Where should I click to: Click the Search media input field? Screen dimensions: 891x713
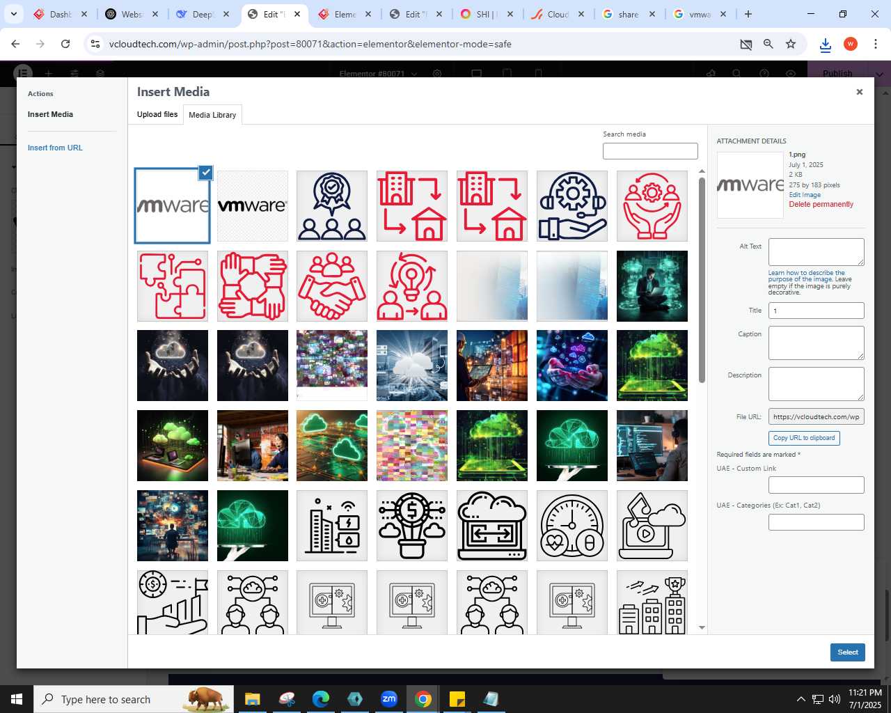click(x=650, y=151)
